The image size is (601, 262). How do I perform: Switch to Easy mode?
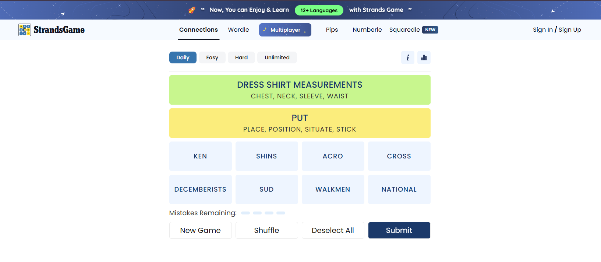click(212, 57)
